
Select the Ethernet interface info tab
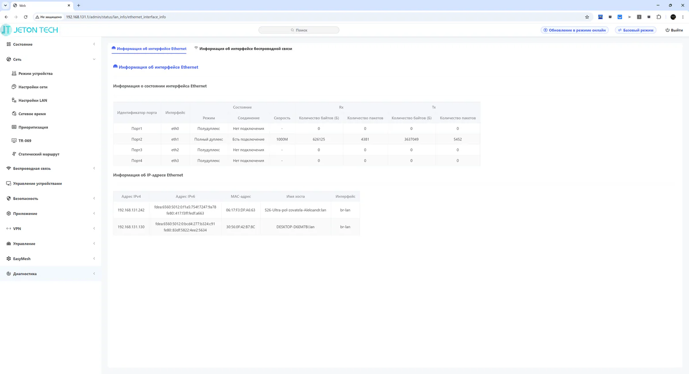(149, 49)
